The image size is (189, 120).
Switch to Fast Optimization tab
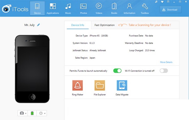pos(105,25)
